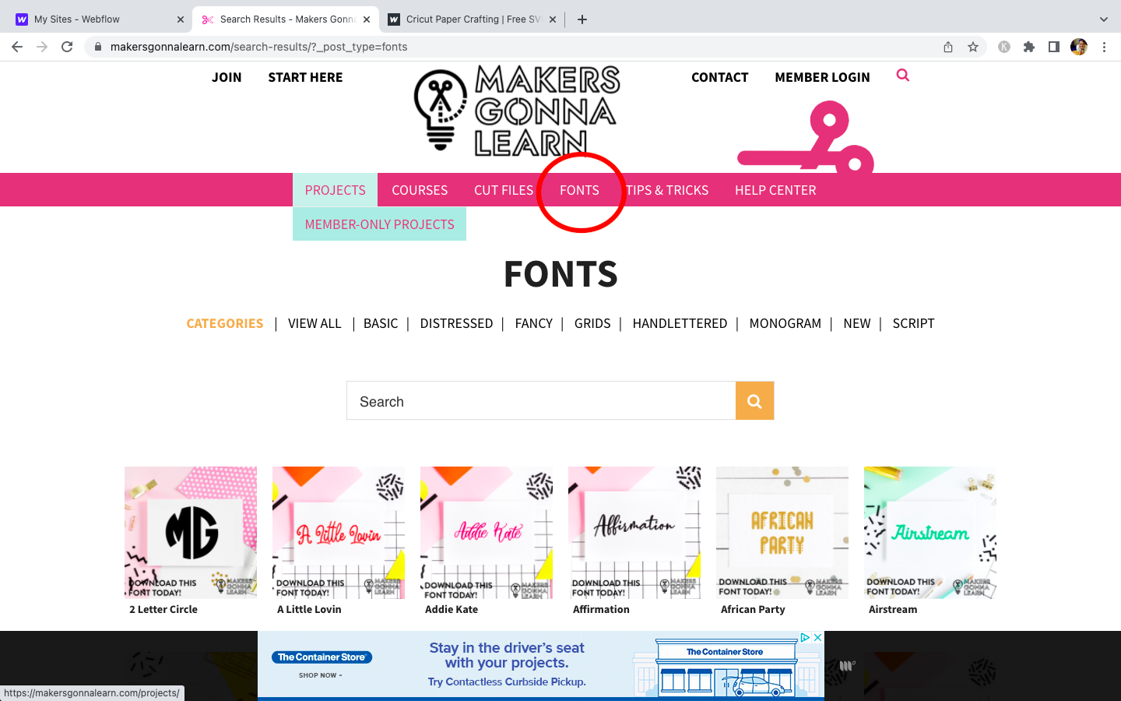Screen dimensions: 1121x701
Task: Click the pink search magnifier icon in header
Action: click(x=903, y=76)
